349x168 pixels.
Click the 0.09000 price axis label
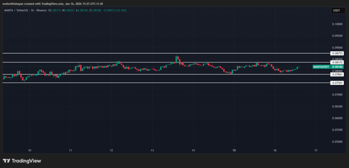point(337,48)
